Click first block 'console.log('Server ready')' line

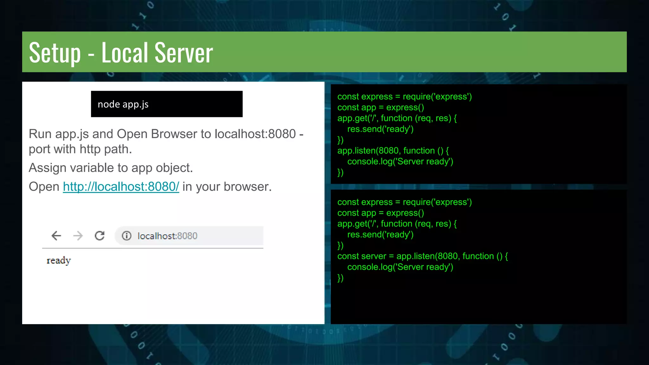tap(400, 162)
